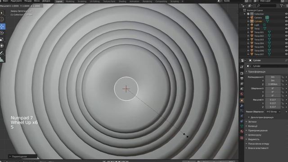The height and width of the screenshot is (162, 288).
Task: Hide the Cylinder object in outliner
Action: point(286,21)
